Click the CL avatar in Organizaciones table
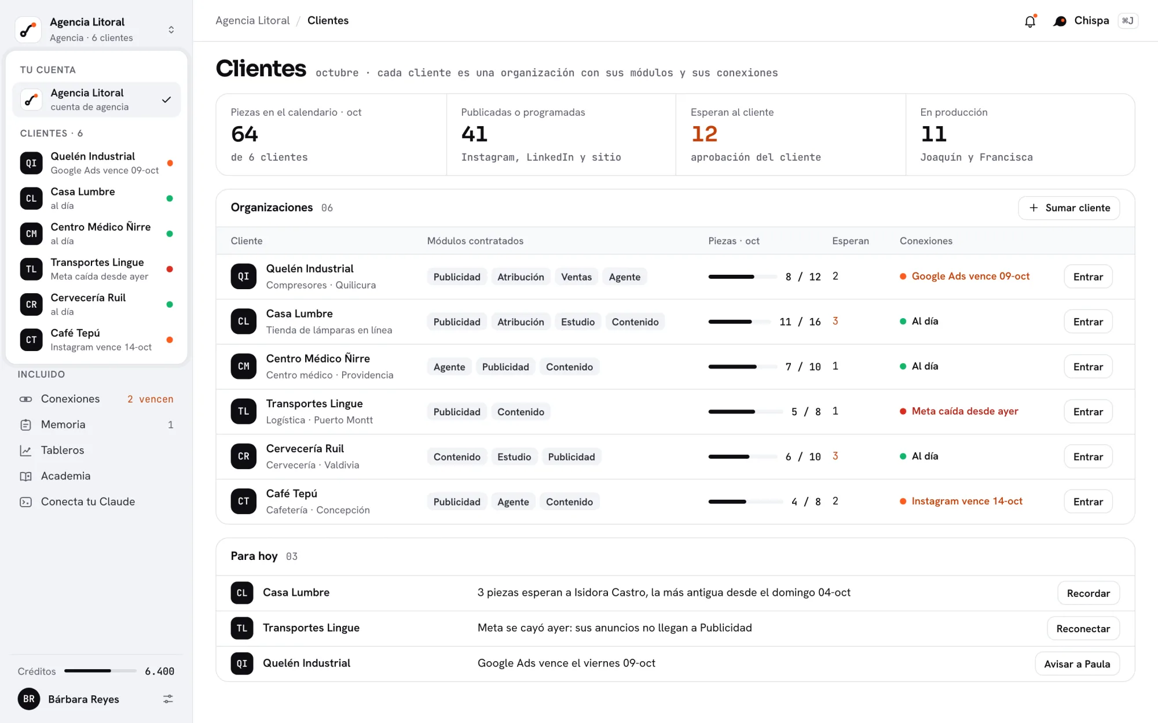 click(244, 322)
